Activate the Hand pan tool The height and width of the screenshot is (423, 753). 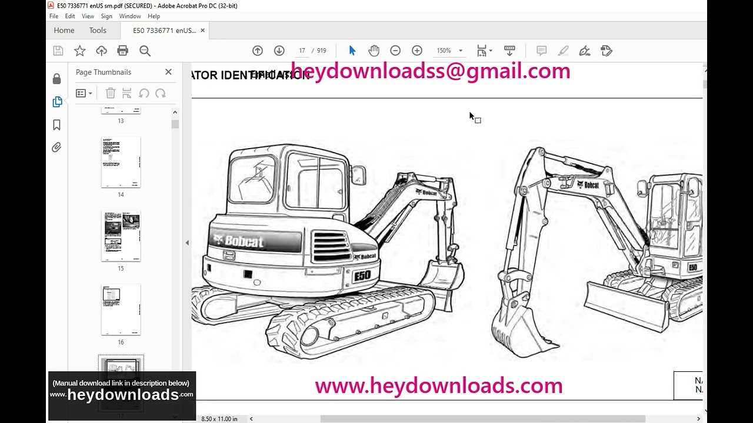point(374,51)
